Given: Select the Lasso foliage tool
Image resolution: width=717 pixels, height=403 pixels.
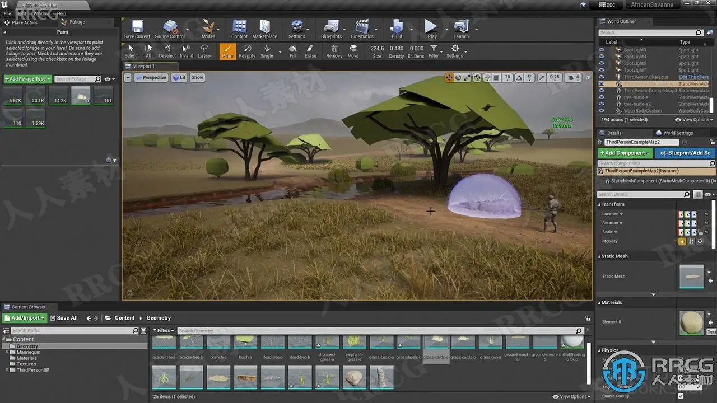Looking at the screenshot, I should (204, 51).
